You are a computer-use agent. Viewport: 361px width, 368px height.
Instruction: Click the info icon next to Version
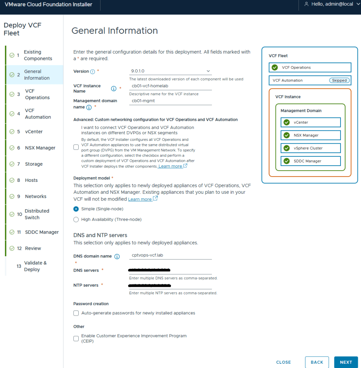pyautogui.click(x=93, y=72)
